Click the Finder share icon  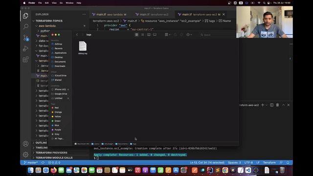click(x=175, y=35)
